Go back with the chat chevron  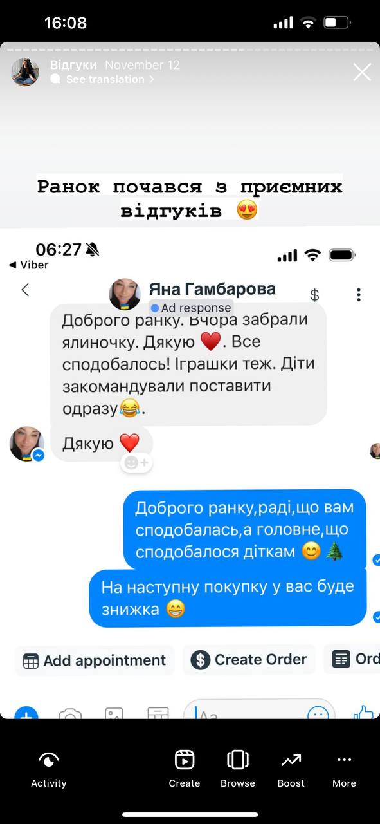(x=25, y=290)
